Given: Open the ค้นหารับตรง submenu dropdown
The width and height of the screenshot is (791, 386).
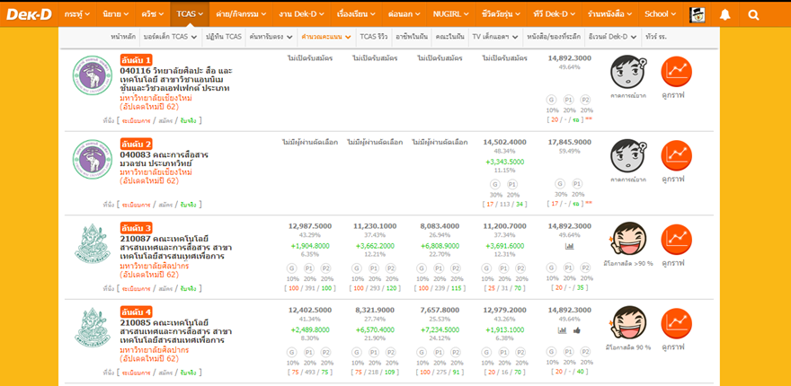Looking at the screenshot, I should (273, 37).
